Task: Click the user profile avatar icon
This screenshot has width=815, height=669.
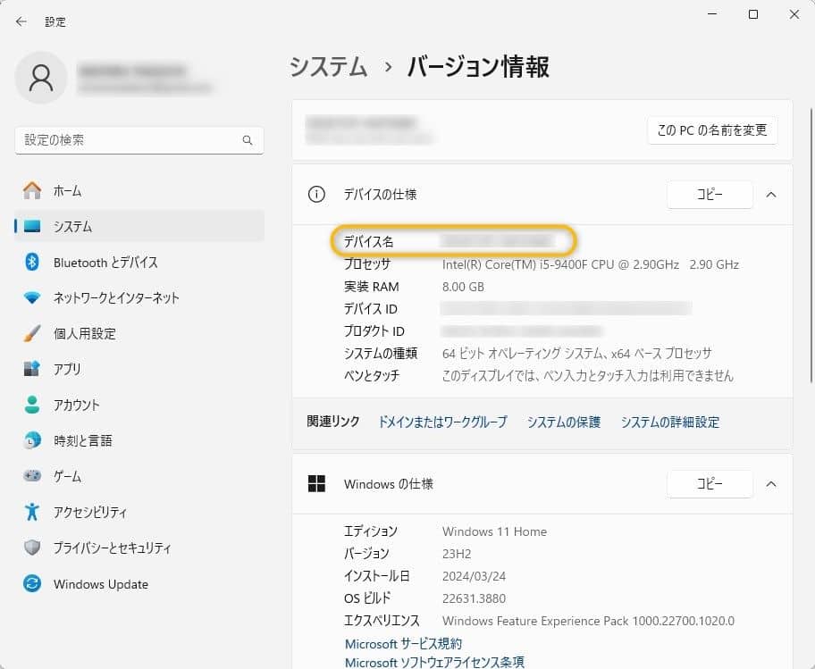Action: tap(41, 78)
